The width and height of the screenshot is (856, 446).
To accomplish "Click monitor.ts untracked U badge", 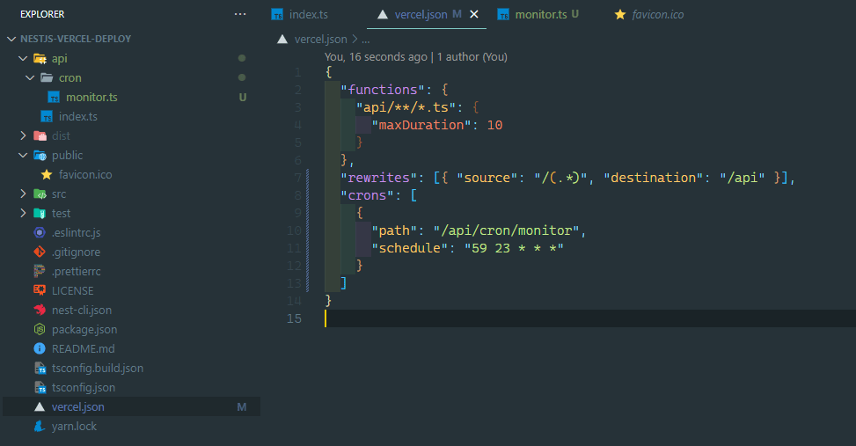I will coord(243,97).
